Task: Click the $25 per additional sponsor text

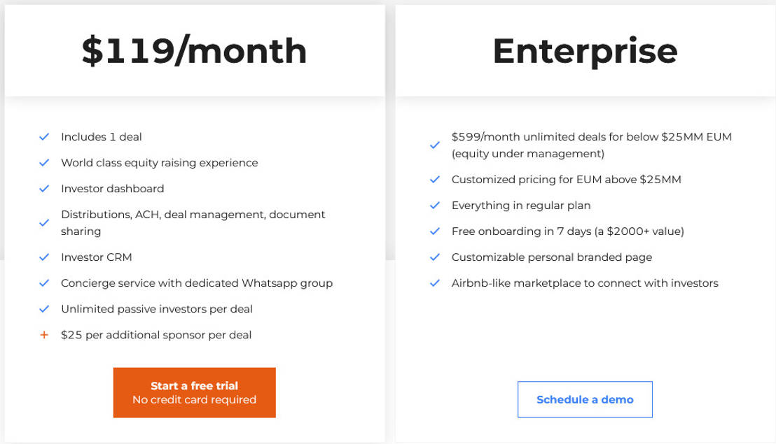Action: [x=156, y=335]
